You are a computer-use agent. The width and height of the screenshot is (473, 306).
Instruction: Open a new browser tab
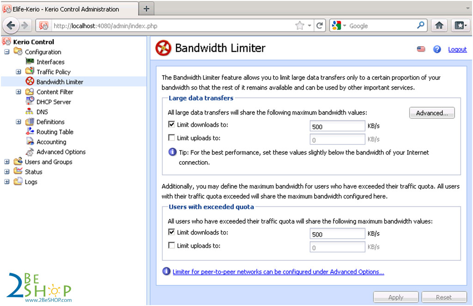pyautogui.click(x=146, y=9)
